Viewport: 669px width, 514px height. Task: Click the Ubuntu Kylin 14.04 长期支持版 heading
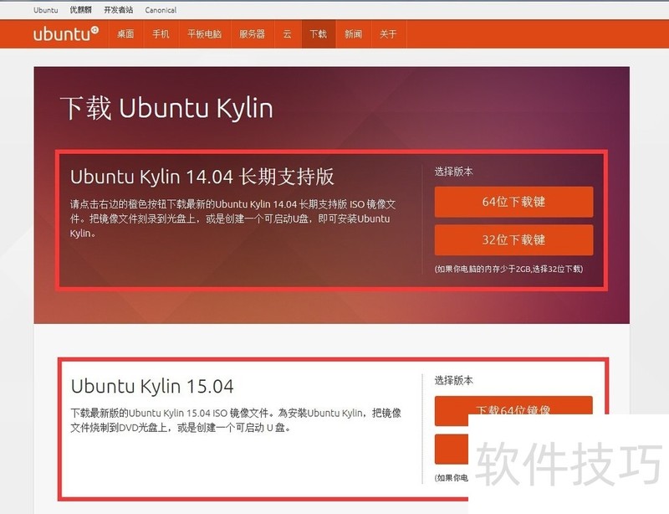(202, 177)
